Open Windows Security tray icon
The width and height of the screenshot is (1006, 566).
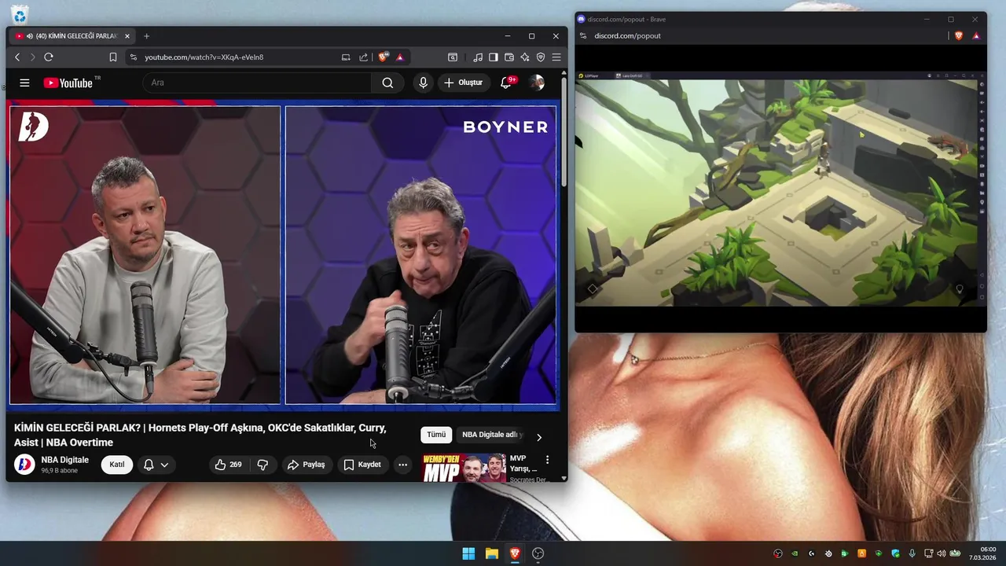(895, 553)
